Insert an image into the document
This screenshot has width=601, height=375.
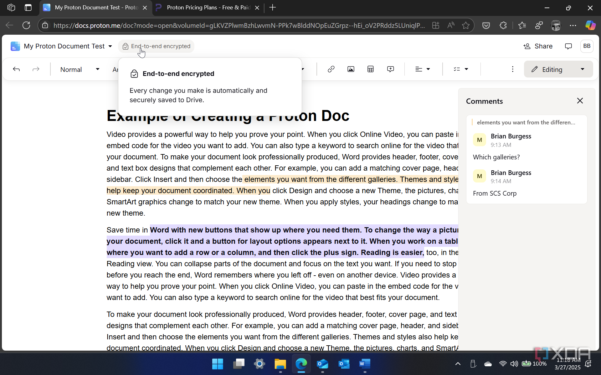click(351, 69)
